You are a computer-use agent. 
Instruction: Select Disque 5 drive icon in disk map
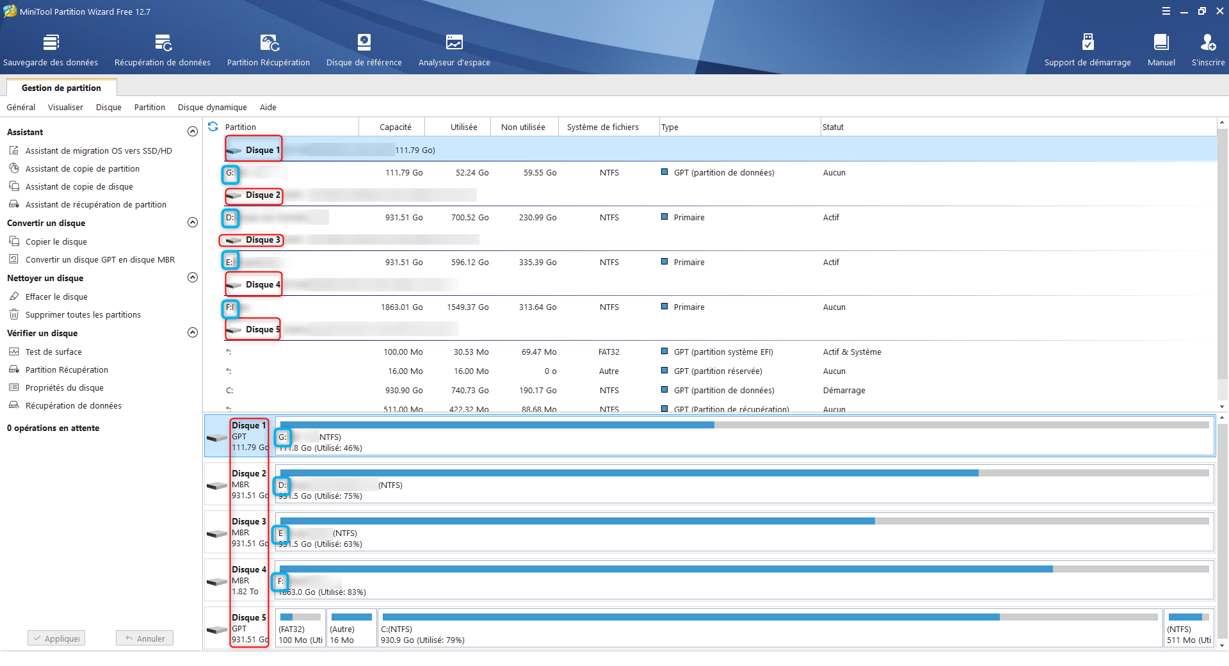click(x=217, y=629)
